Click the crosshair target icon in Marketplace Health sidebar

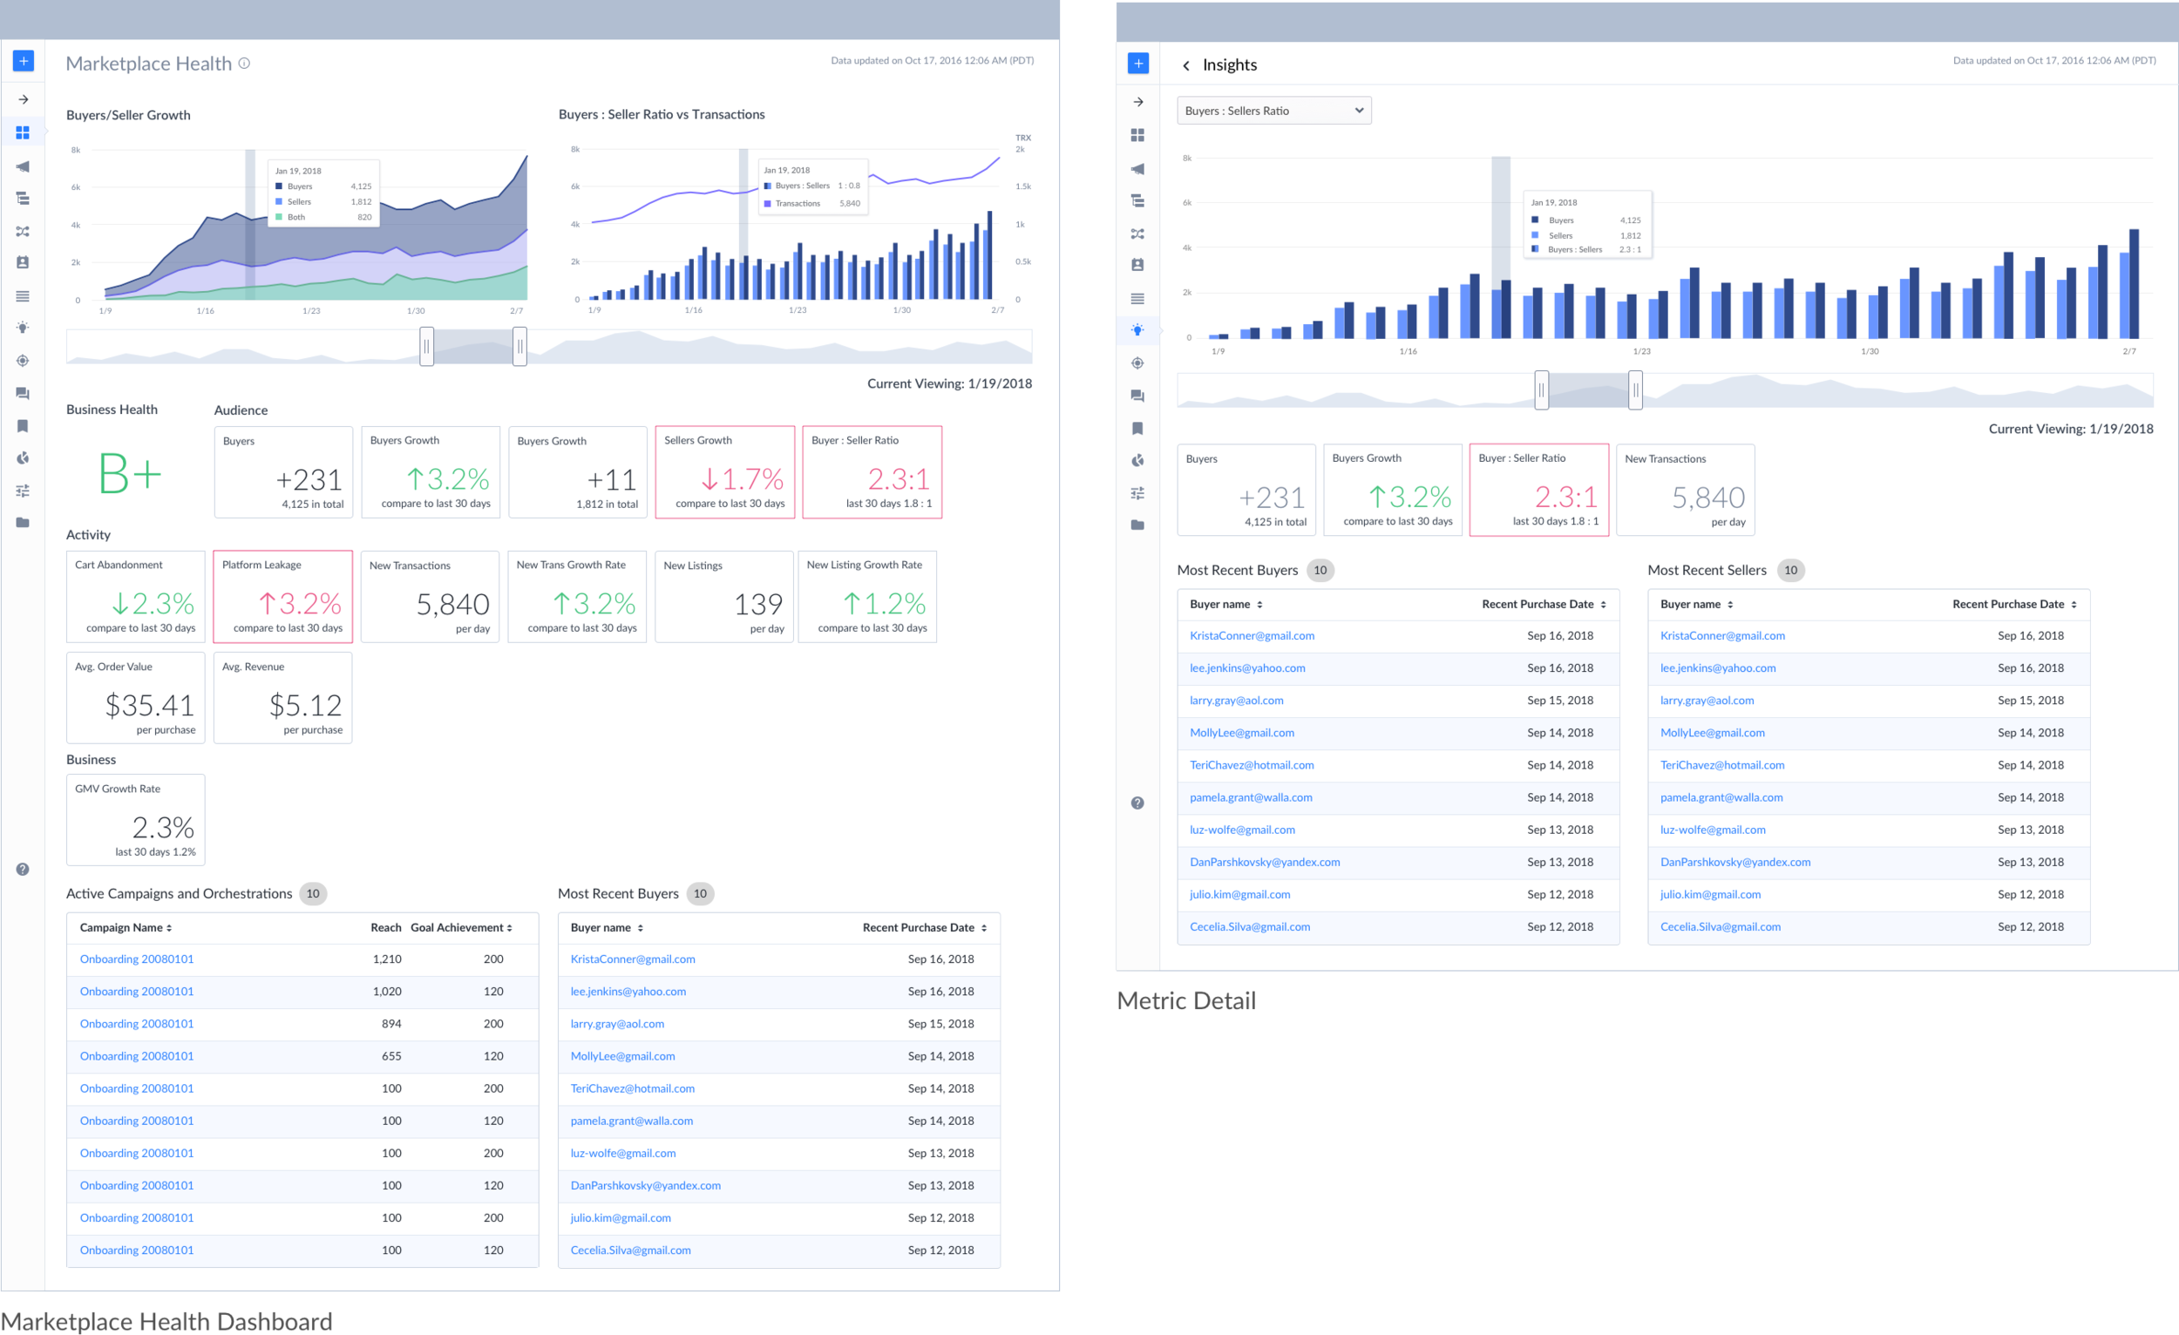pyautogui.click(x=23, y=361)
